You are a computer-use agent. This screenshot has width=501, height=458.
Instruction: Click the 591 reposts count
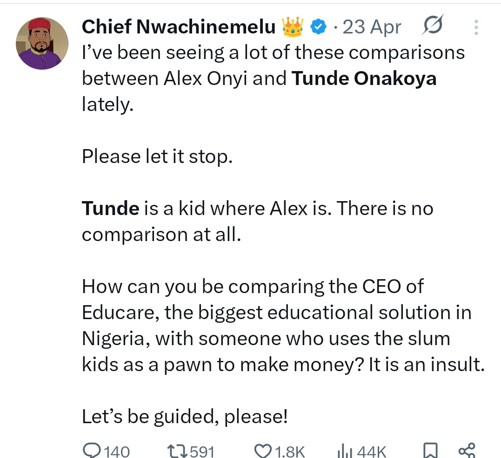[202, 451]
